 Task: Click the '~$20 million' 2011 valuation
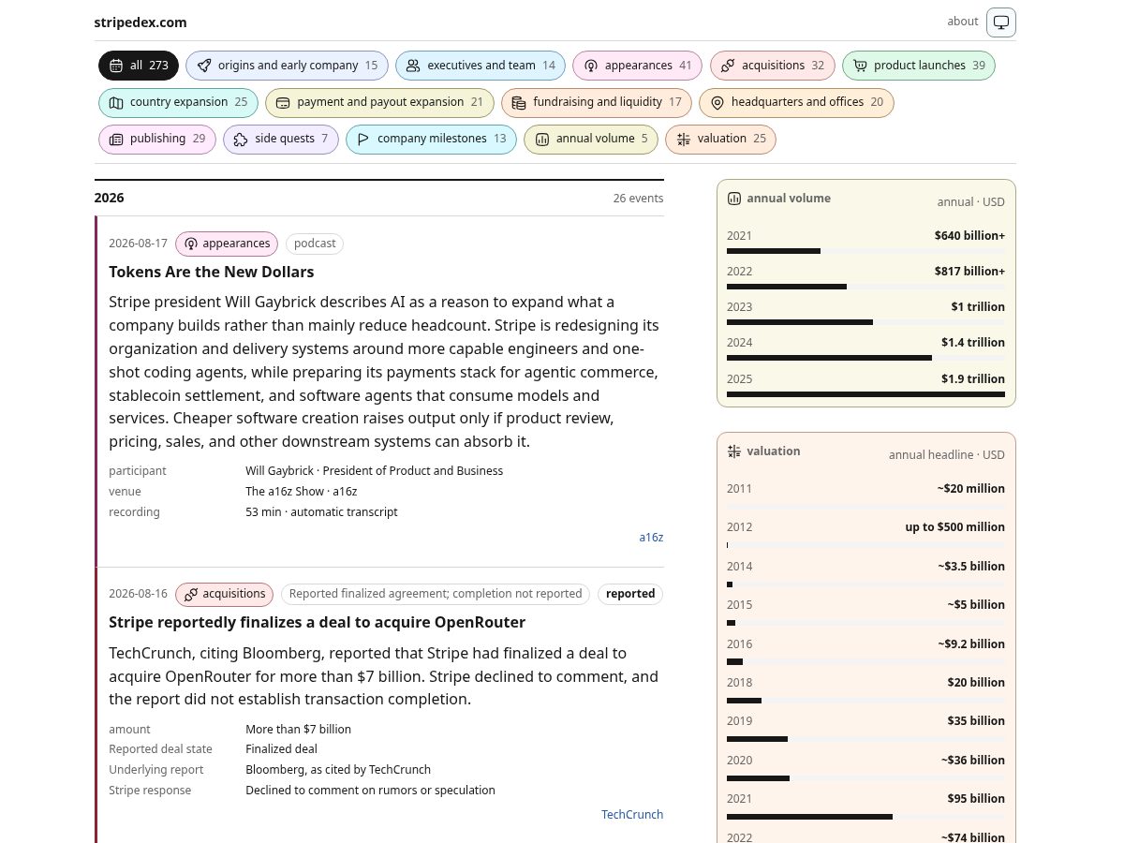(x=971, y=489)
